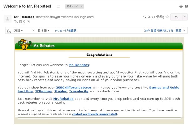188x128 pixels.
Task: Click contact our friendly support staff link
Action: pyautogui.click(x=95, y=114)
